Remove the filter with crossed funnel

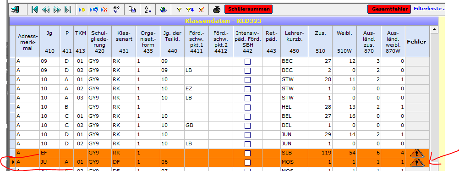pyautogui.click(x=201, y=9)
